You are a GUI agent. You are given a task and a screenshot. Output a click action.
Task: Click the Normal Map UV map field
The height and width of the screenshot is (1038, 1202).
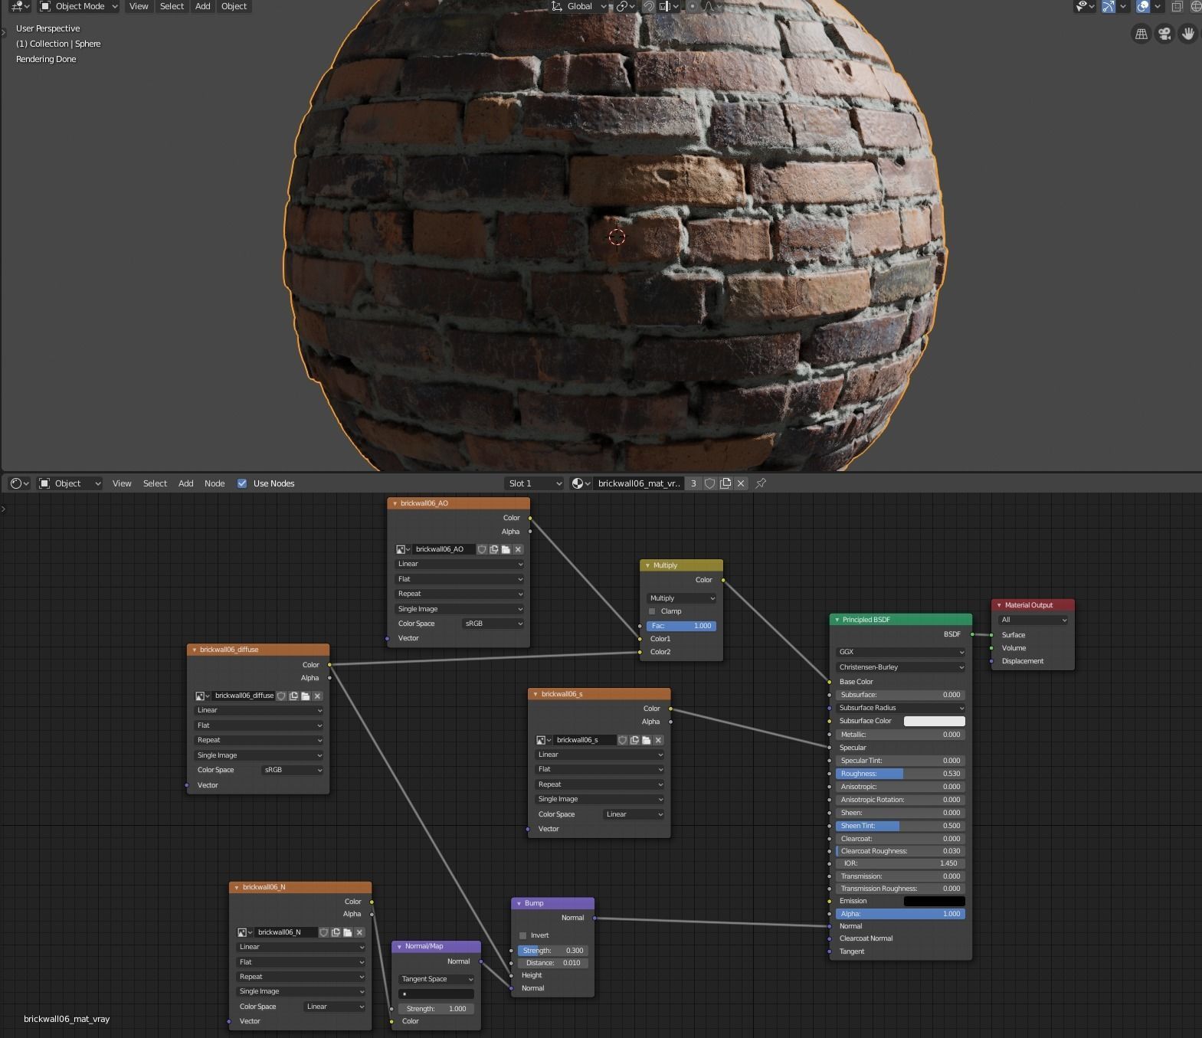coord(436,994)
